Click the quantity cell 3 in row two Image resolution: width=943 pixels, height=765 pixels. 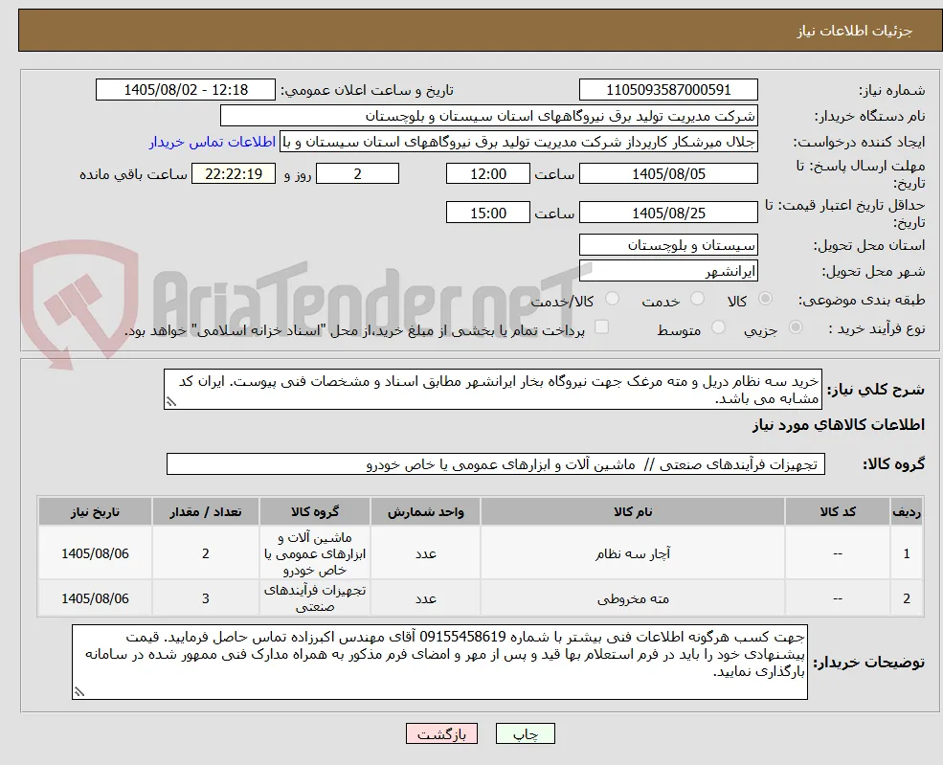[205, 598]
